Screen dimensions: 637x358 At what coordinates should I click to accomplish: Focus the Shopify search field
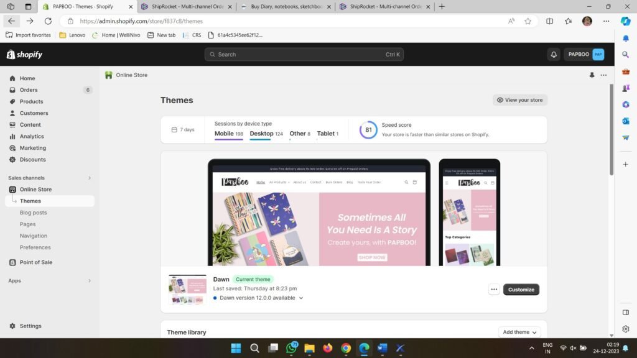coord(304,55)
